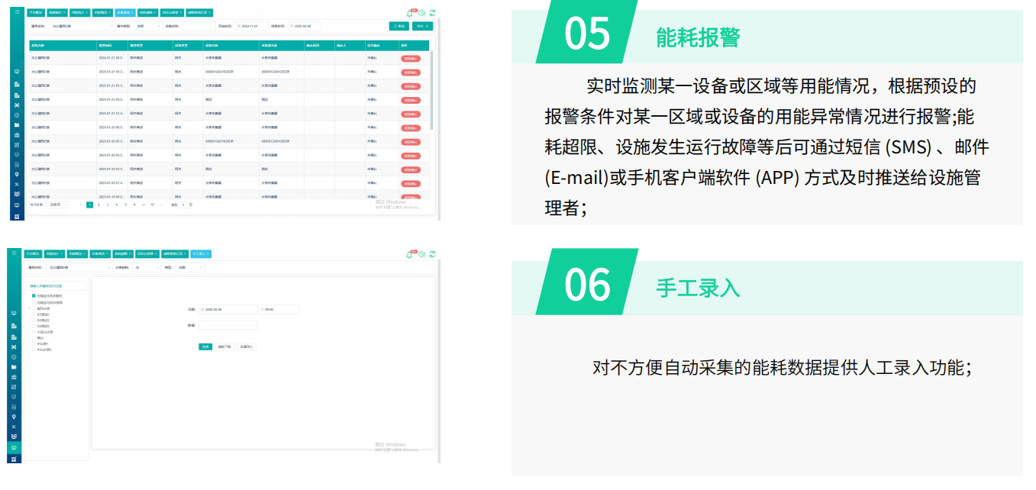This screenshot has width=1036, height=490.
Task: Expand the tree node arrow in meter tree
Action: pos(29,309)
